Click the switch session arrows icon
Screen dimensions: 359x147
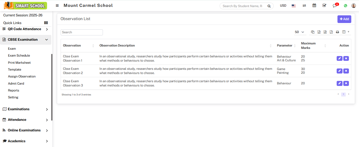[304, 6]
